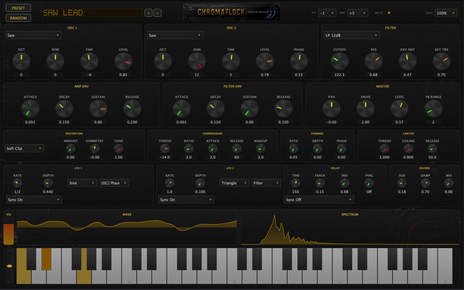Click the SPECTRUM analyzer display
464x290 pixels.
click(350, 227)
